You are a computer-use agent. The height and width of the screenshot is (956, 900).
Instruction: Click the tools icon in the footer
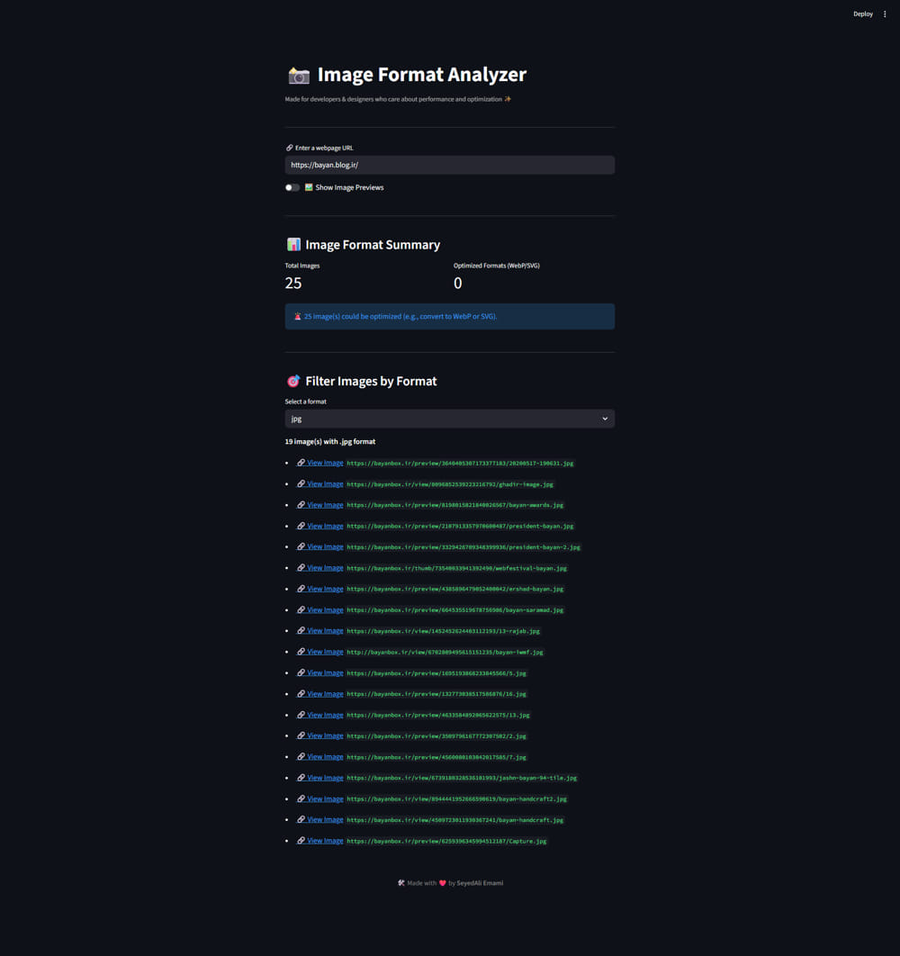tap(401, 883)
